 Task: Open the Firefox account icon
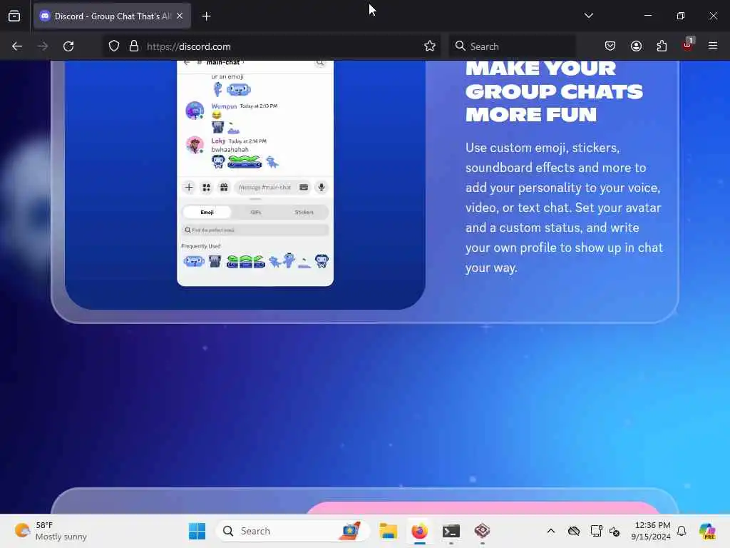pos(636,46)
